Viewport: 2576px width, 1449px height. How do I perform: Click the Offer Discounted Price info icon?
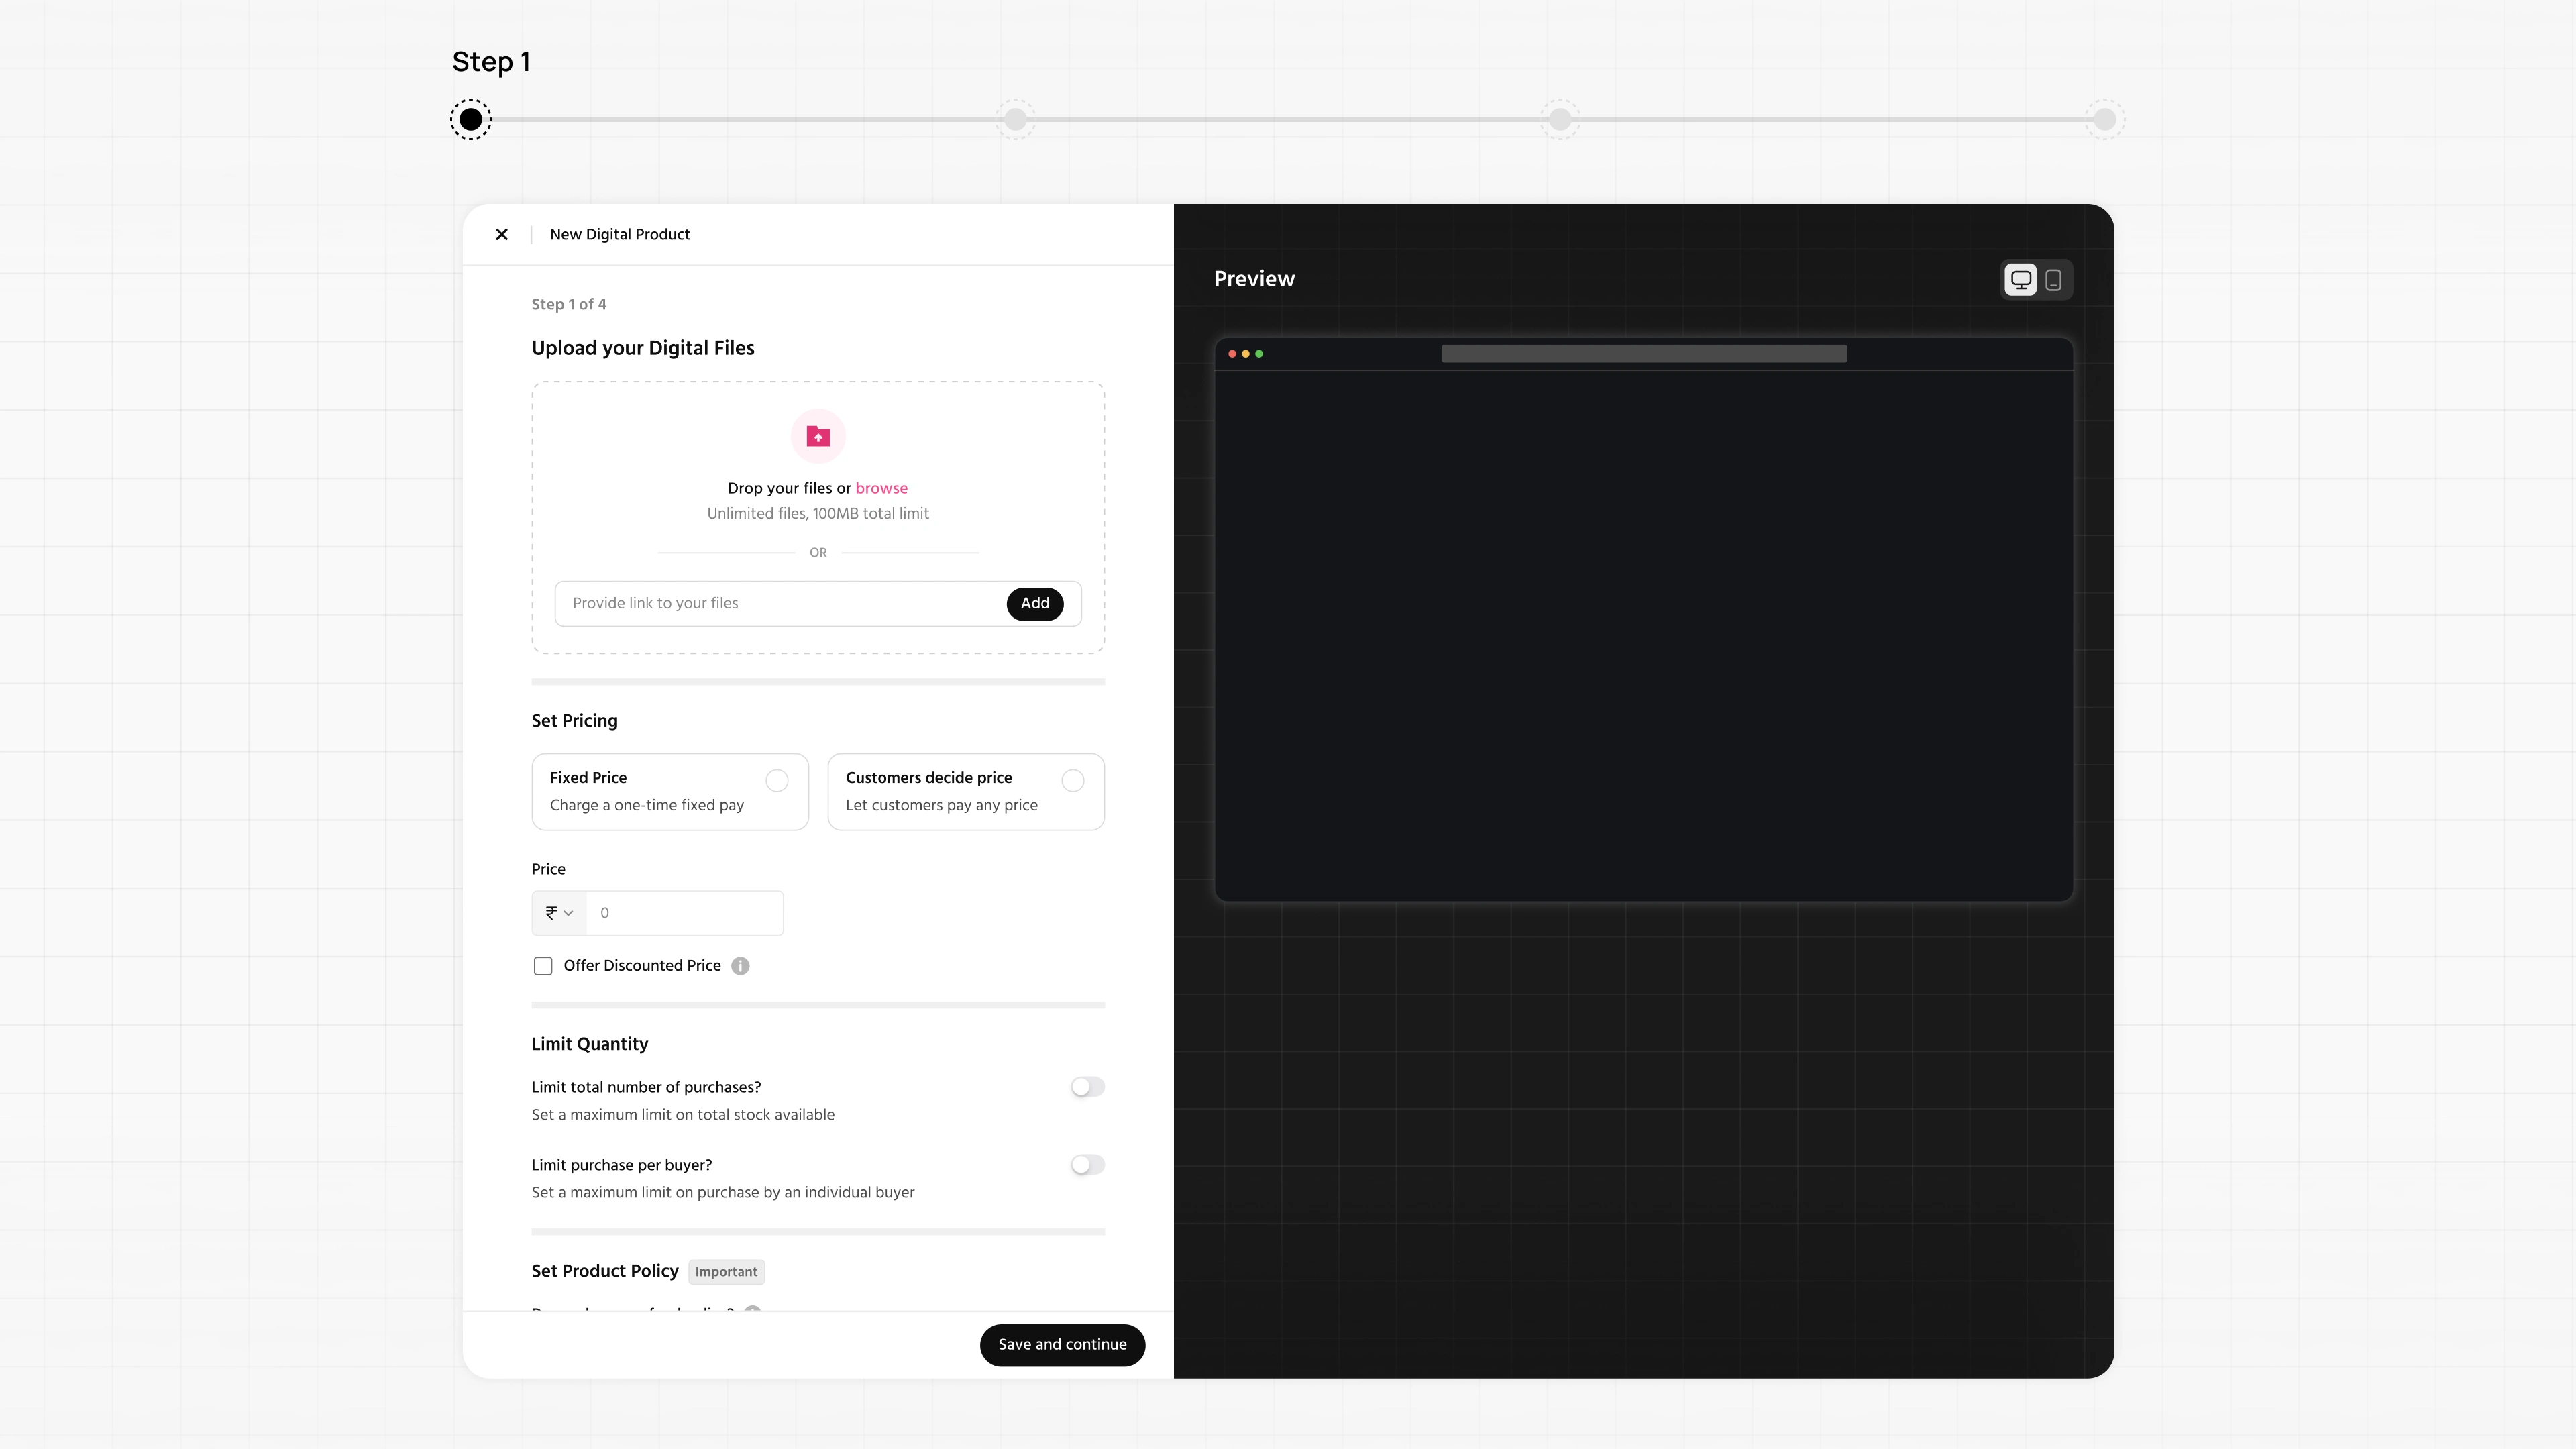(740, 966)
